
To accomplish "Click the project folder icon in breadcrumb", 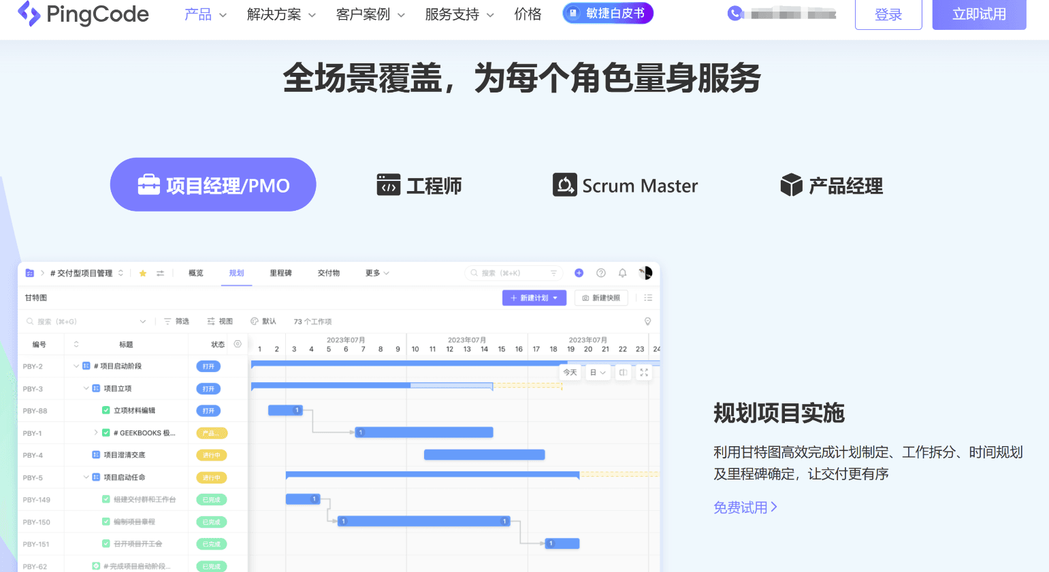I will [29, 273].
